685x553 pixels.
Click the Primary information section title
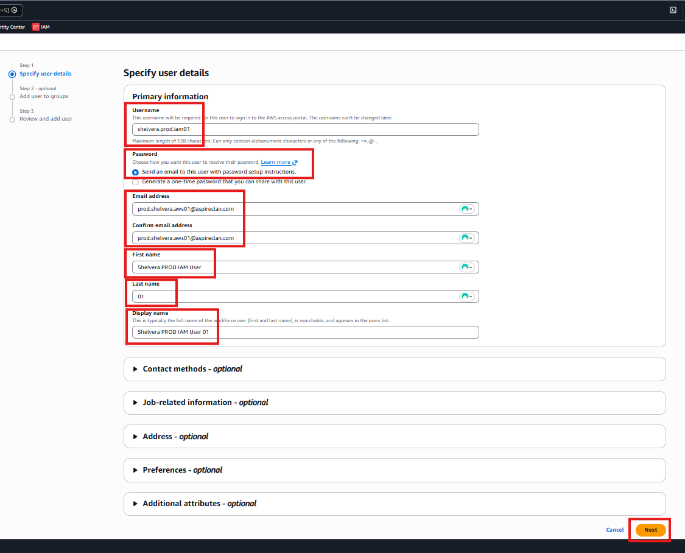tap(170, 97)
